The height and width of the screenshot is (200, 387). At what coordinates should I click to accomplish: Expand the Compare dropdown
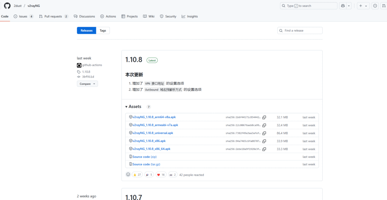(87, 84)
